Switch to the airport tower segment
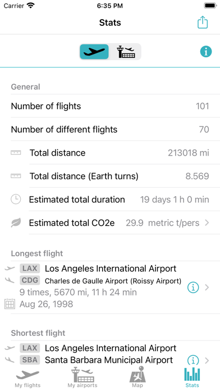Image resolution: width=220 pixels, height=391 pixels. tap(126, 52)
